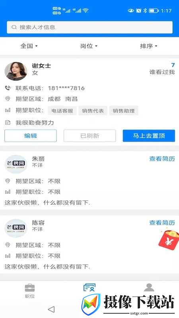Tap the phone icon beside 联系电话

8,88
